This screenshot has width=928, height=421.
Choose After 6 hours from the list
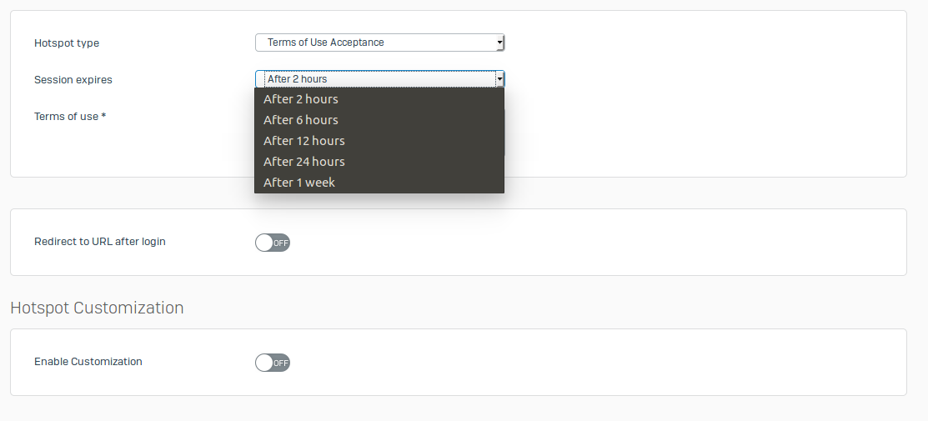point(301,120)
